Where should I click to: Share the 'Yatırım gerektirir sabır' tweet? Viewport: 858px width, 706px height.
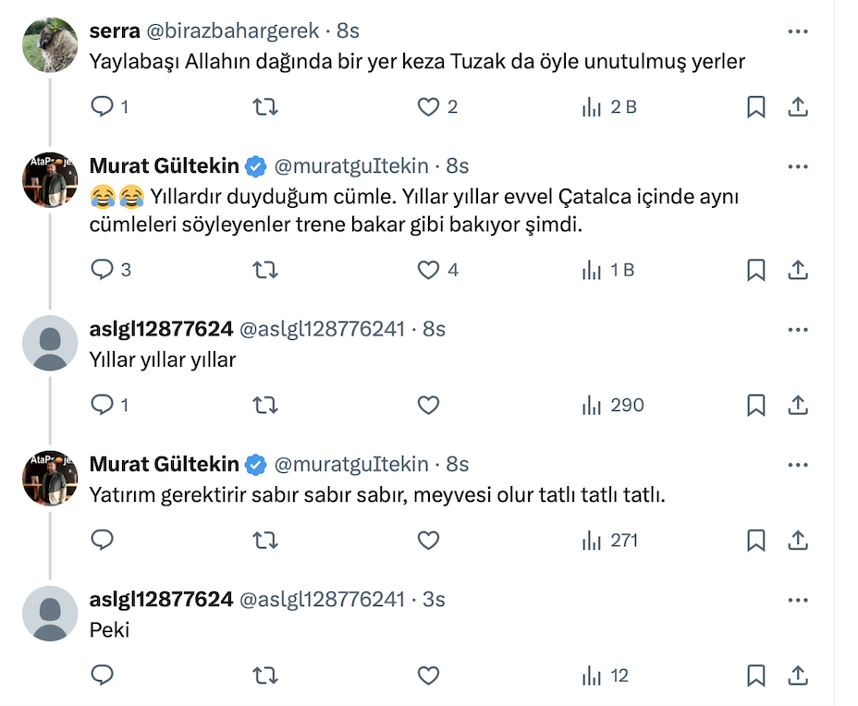point(797,540)
